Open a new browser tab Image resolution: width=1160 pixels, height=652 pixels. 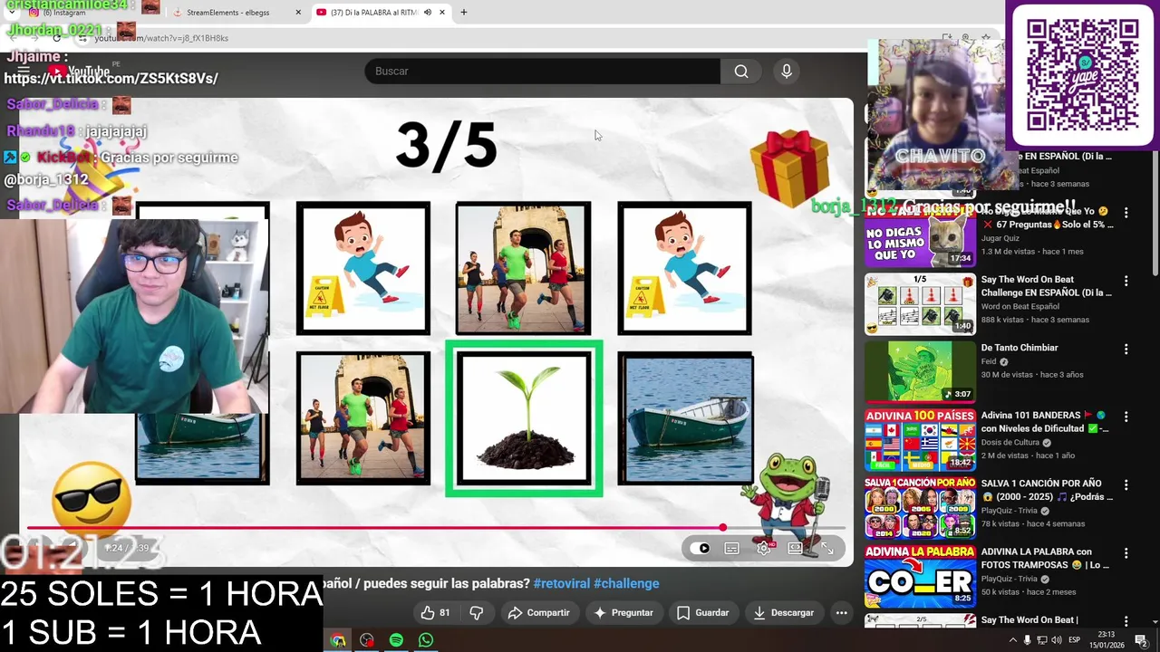click(x=464, y=13)
